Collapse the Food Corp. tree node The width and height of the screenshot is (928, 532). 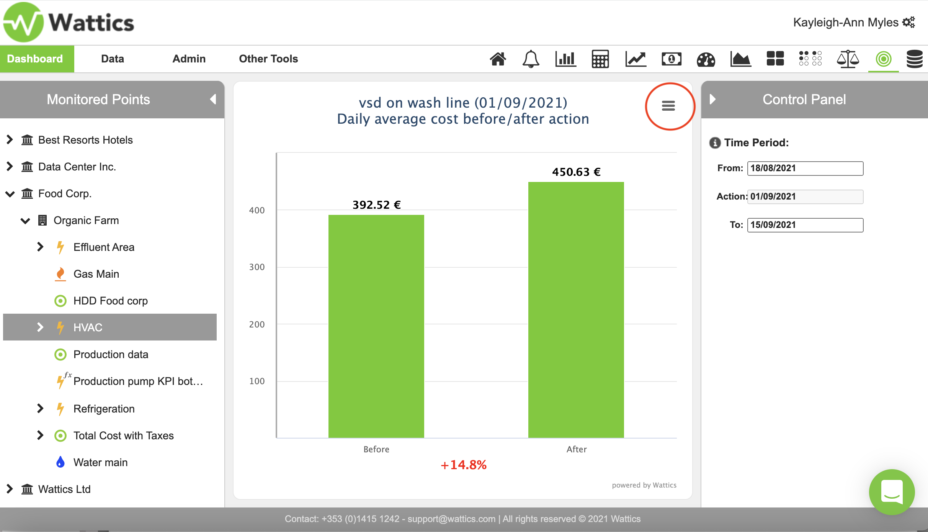[x=10, y=194]
